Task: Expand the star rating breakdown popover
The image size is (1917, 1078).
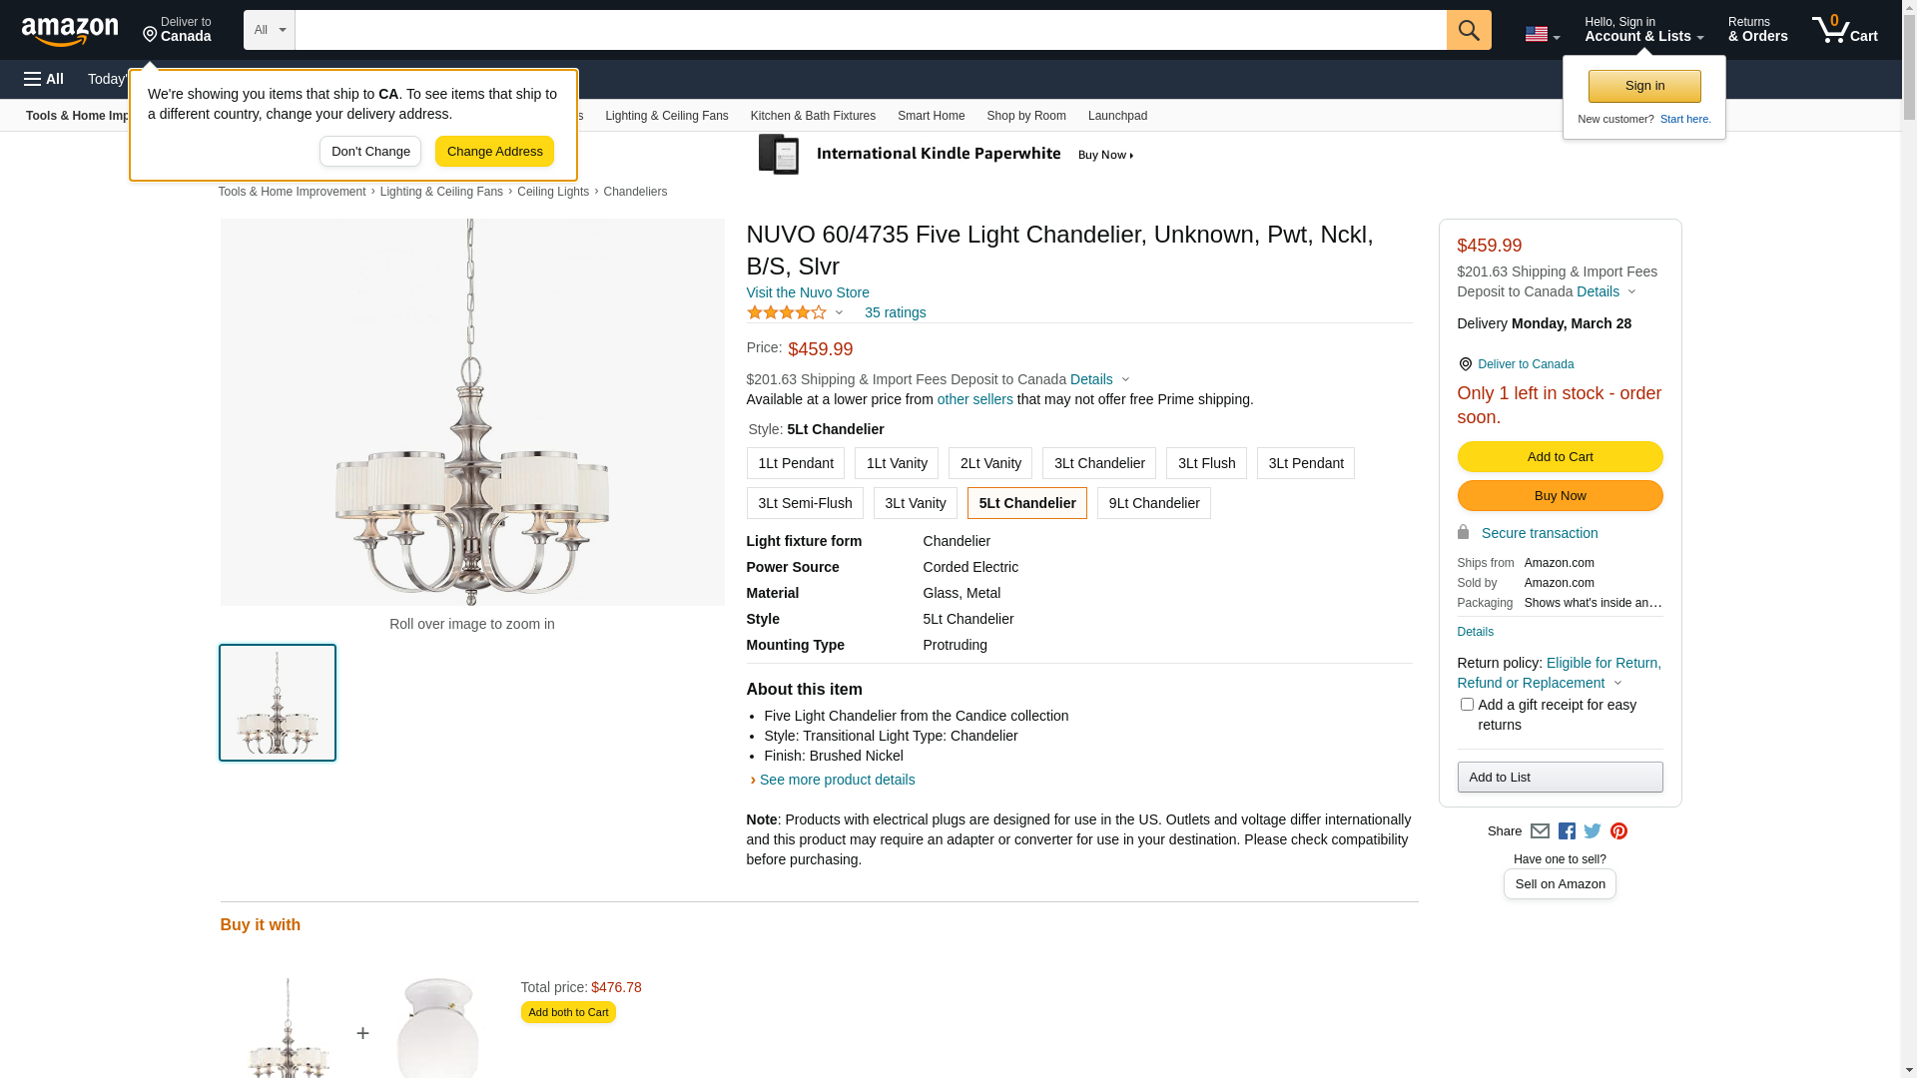Action: [796, 312]
